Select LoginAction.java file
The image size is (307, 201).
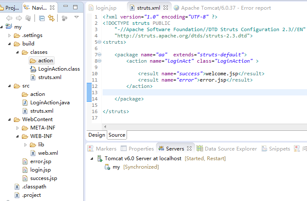click(46, 103)
